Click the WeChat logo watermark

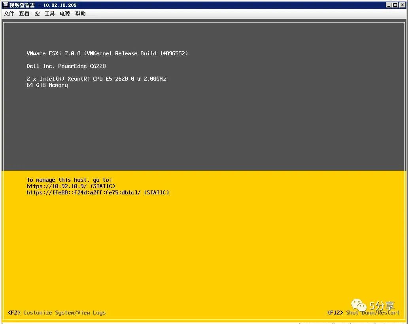[x=359, y=305]
